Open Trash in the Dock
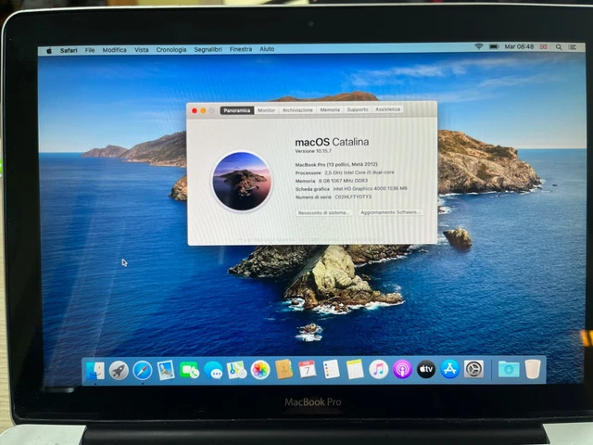 click(533, 369)
